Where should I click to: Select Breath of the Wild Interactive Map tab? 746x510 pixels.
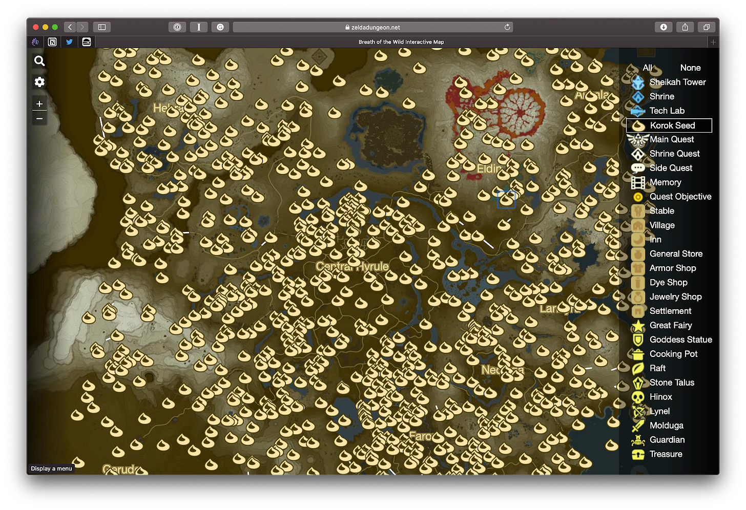click(401, 42)
